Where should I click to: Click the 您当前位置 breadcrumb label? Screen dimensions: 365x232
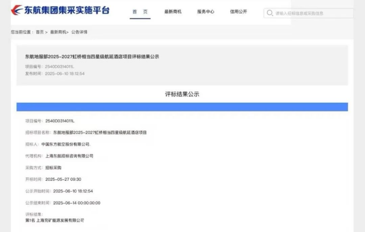click(x=22, y=32)
